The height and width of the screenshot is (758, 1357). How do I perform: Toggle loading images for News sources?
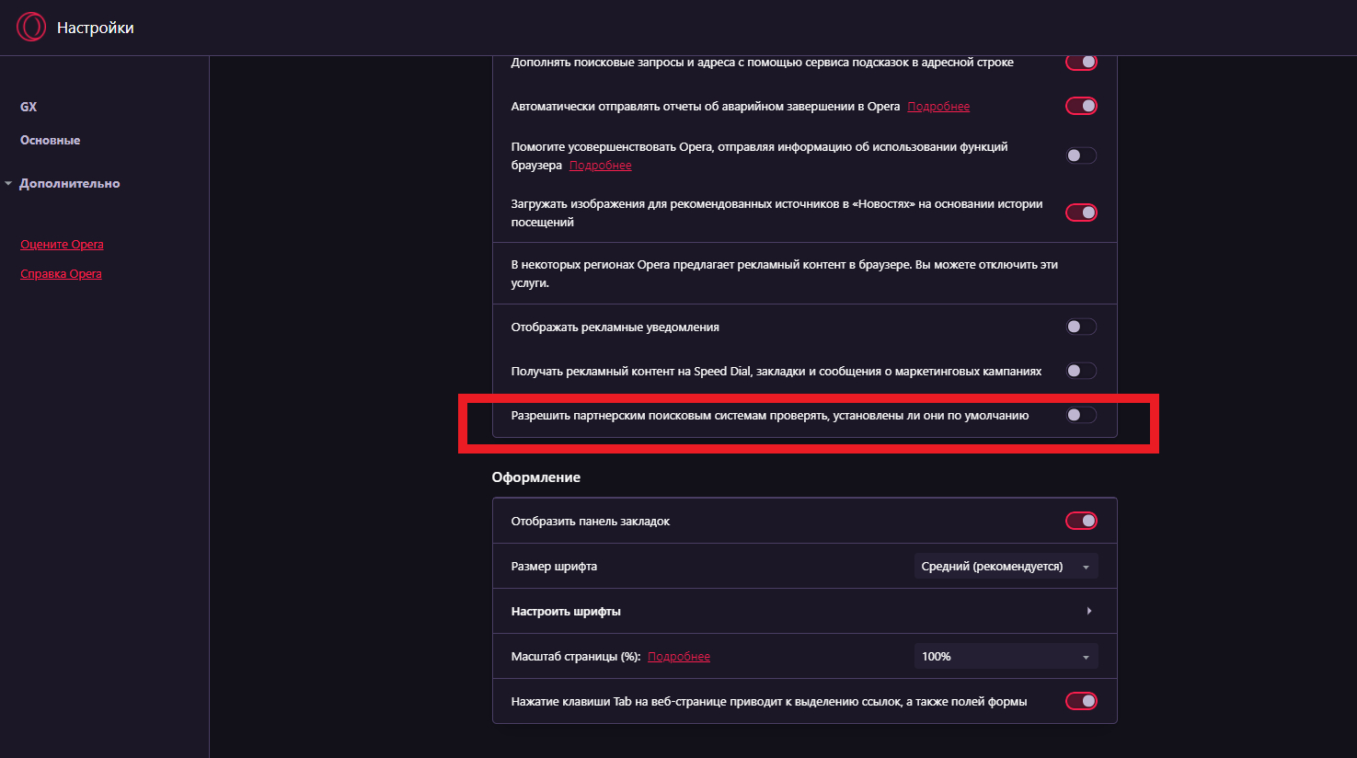click(1081, 212)
